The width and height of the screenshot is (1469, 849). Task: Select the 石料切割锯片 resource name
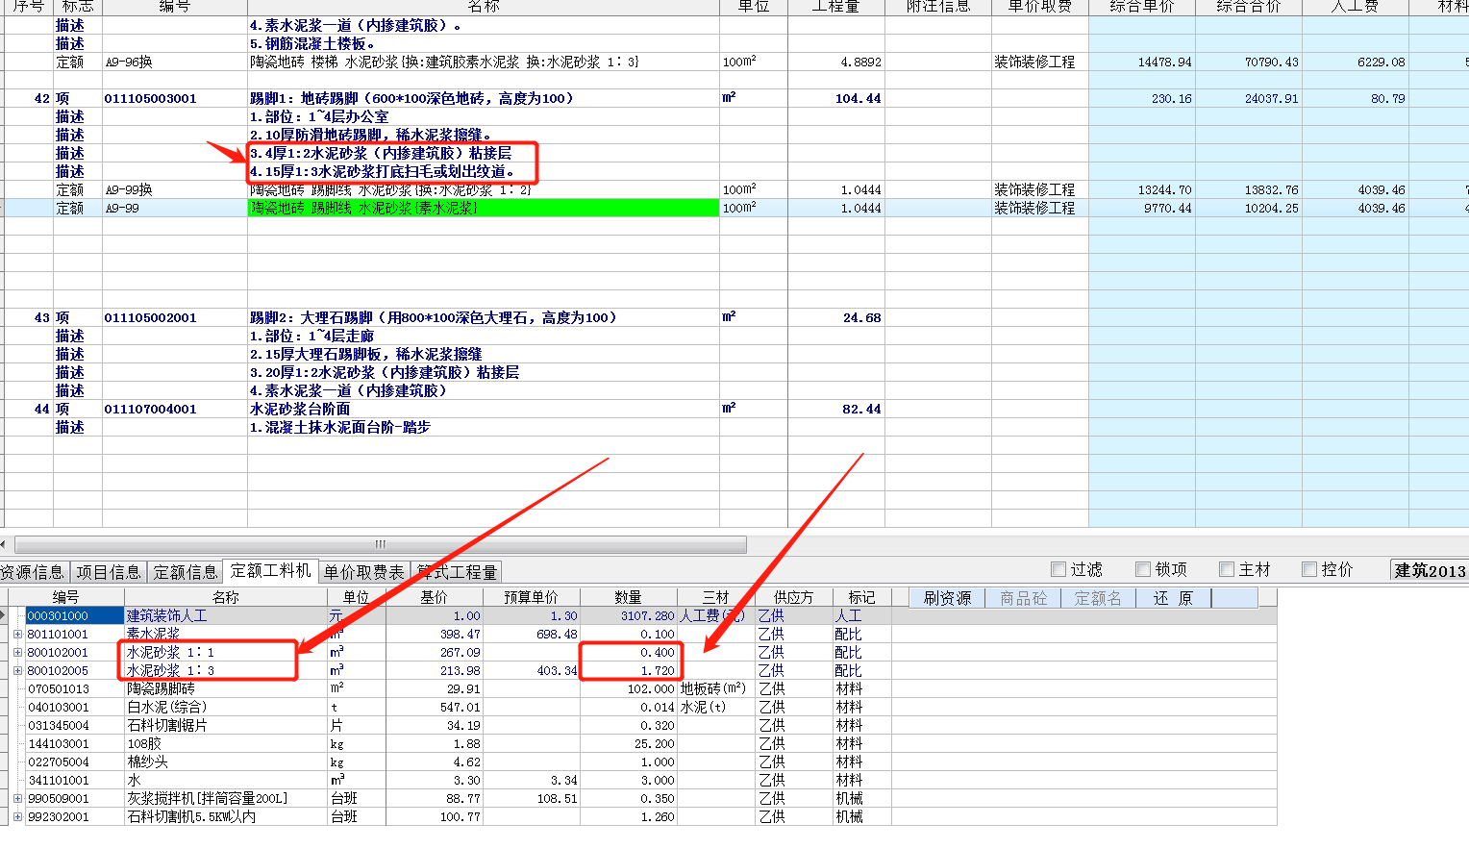point(167,726)
